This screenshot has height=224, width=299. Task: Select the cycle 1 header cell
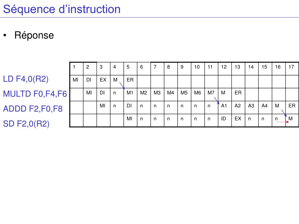77,69
